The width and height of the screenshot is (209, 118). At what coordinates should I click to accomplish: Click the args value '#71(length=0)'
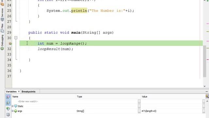coord(149,111)
